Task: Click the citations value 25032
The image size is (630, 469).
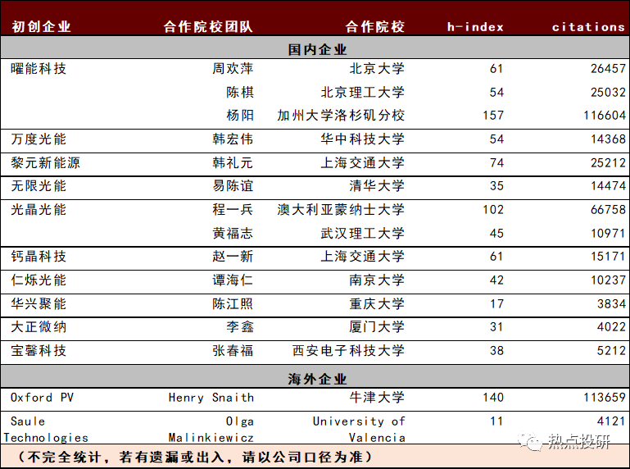Action: 609,93
